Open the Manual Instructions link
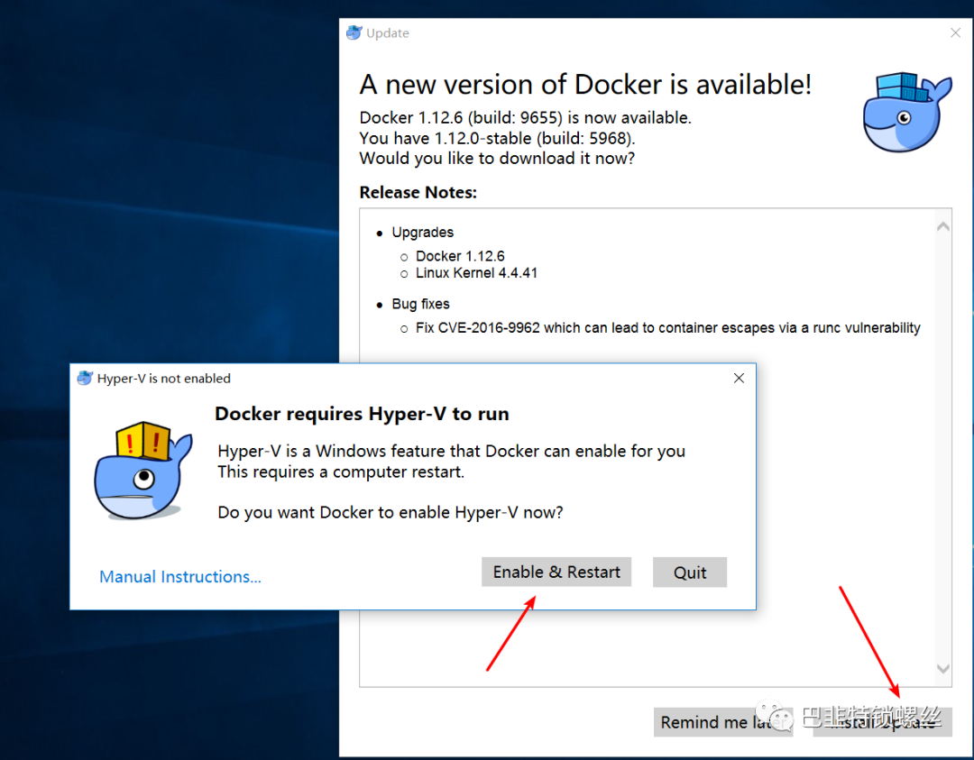Viewport: 974px width, 760px height. pos(180,577)
